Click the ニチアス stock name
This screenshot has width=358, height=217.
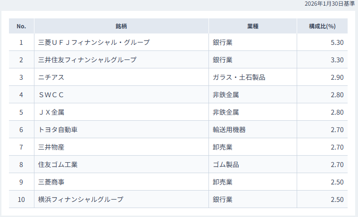pos(51,77)
